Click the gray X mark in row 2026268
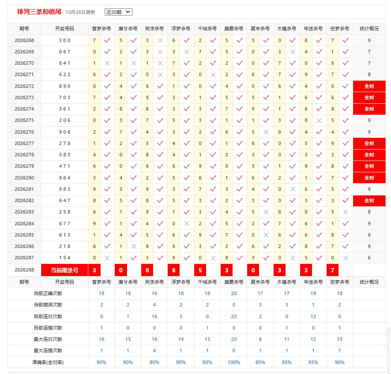This screenshot has width=391, height=374. 160,40
